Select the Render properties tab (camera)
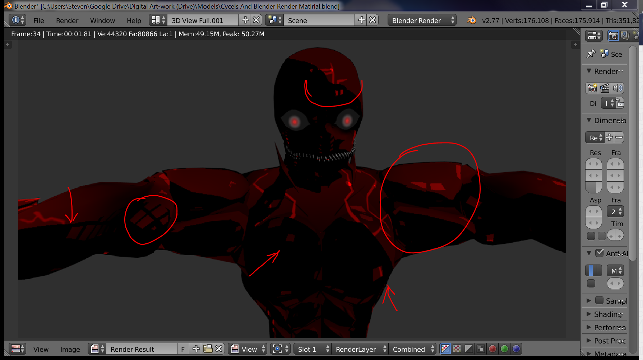643x360 pixels. pyautogui.click(x=613, y=36)
